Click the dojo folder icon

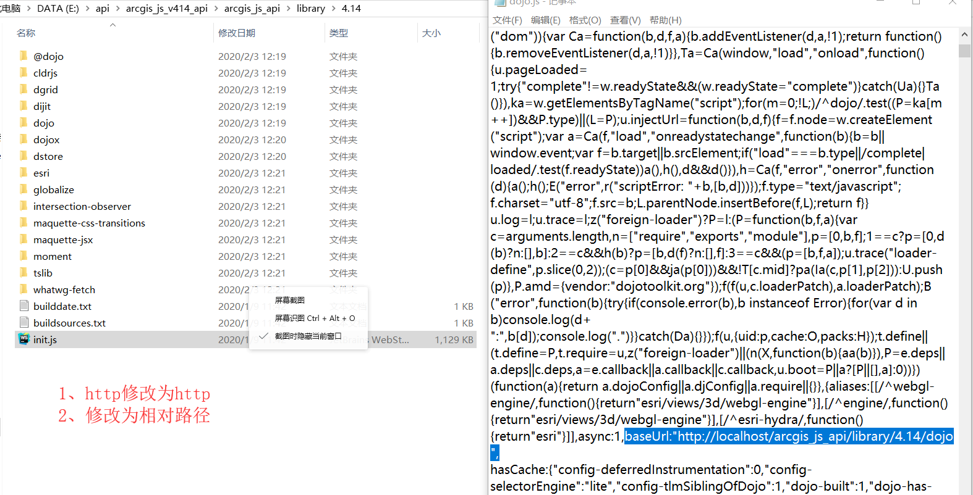coord(23,123)
